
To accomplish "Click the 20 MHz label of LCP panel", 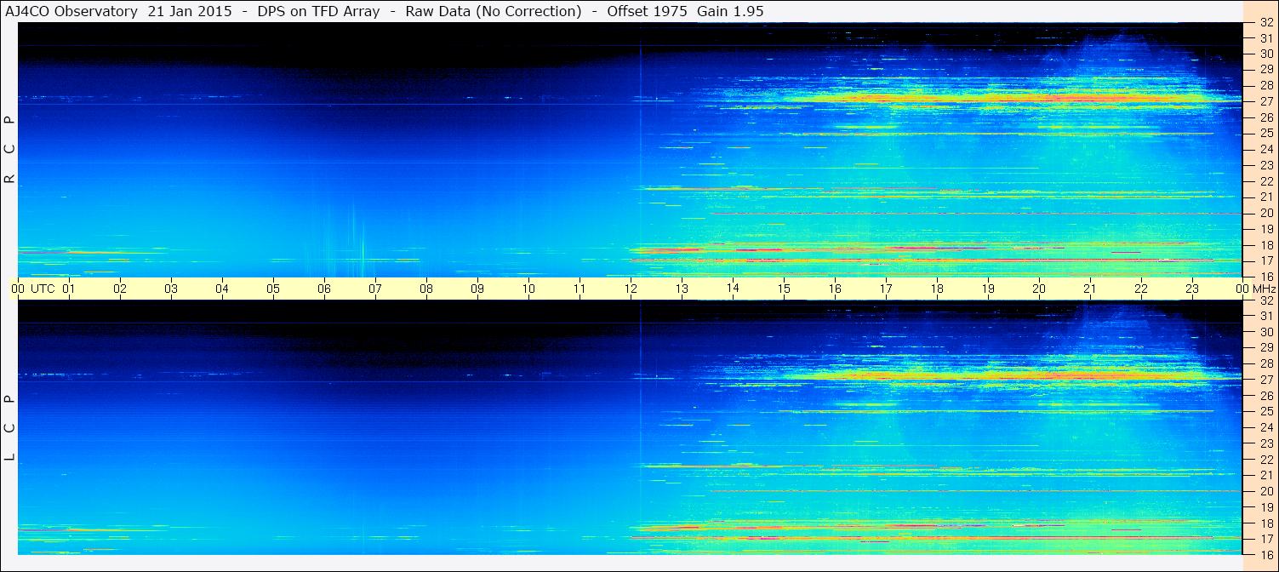I will (x=1266, y=491).
